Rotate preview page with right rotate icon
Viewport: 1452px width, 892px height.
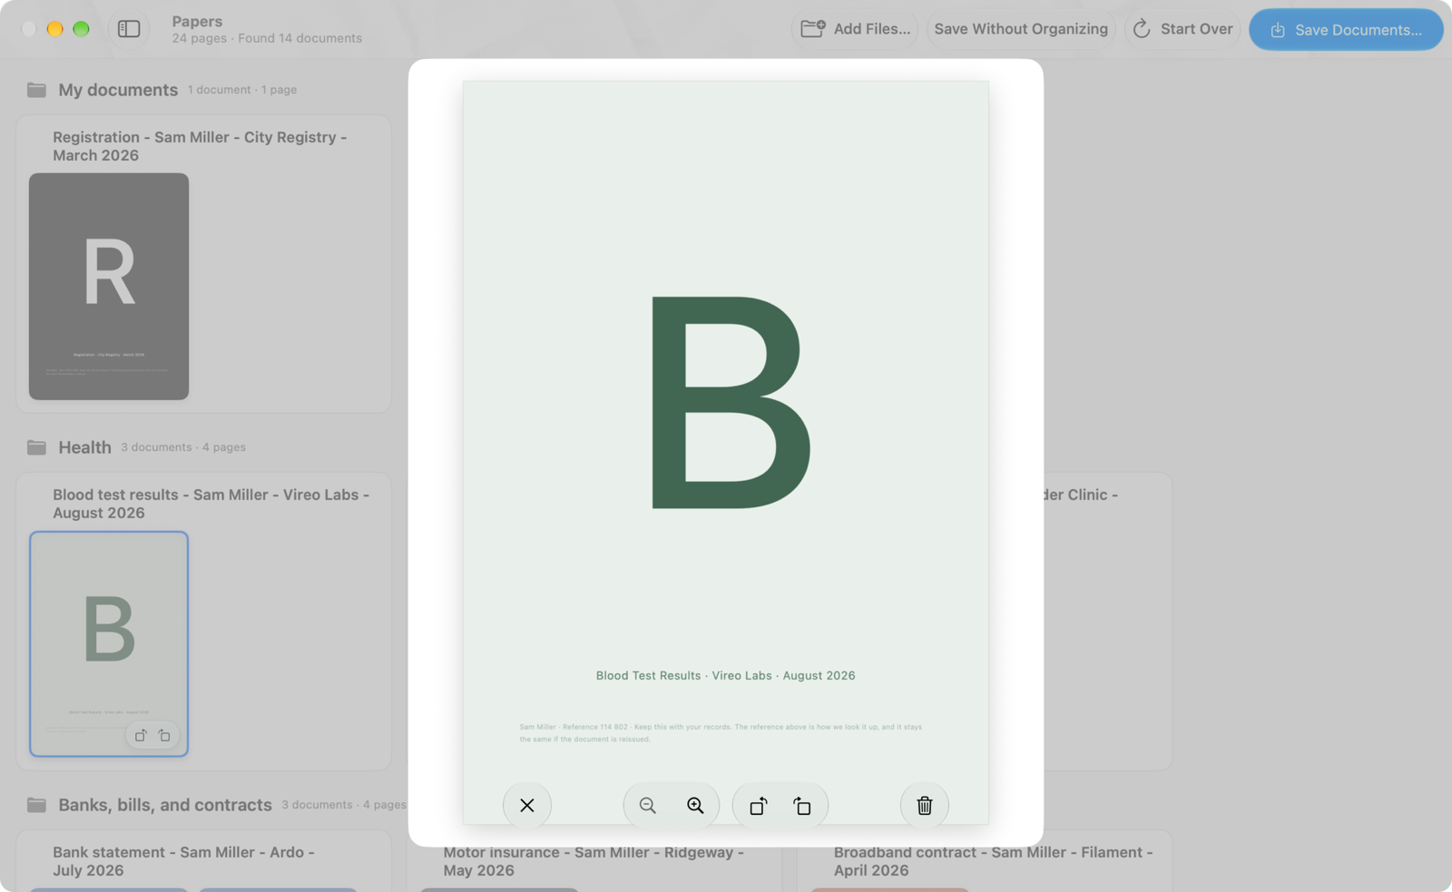coord(802,805)
